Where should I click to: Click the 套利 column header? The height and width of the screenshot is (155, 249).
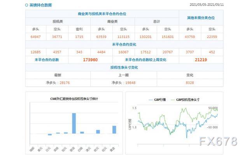click(79, 29)
